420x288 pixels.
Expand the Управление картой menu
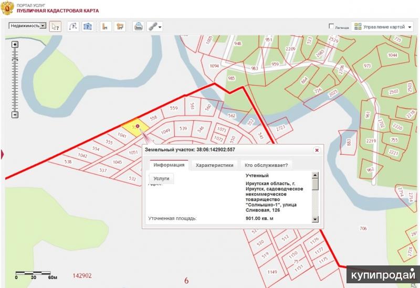[383, 27]
